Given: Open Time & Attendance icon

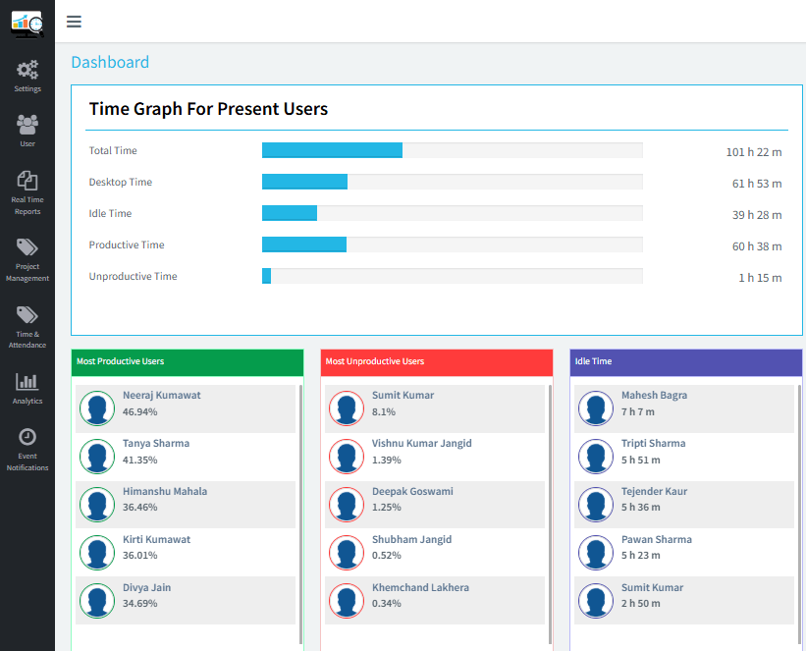Looking at the screenshot, I should coord(27,315).
